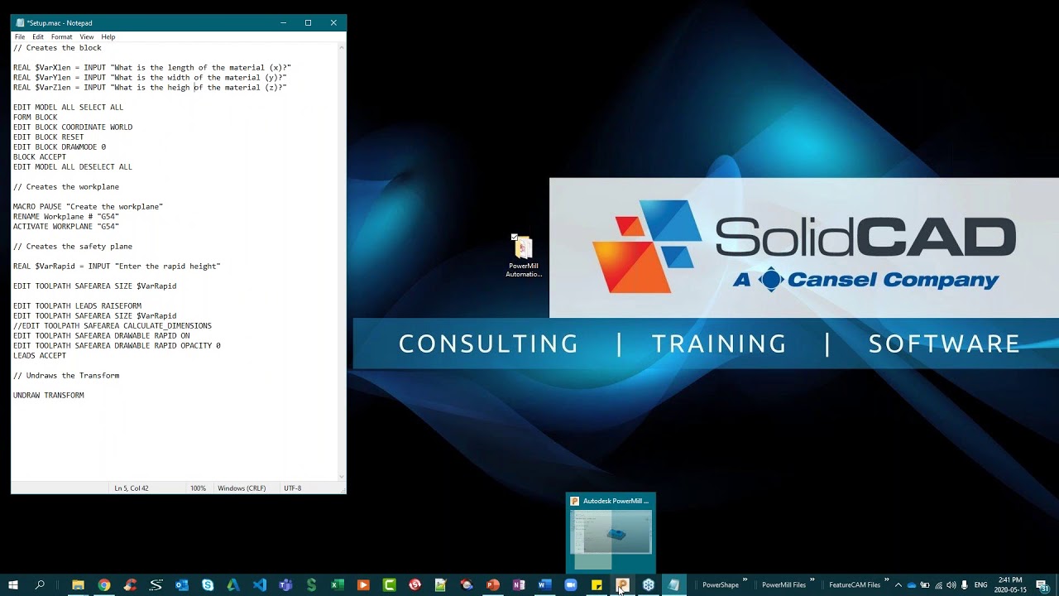This screenshot has height=596, width=1059.
Task: Open Word from the taskbar
Action: [x=544, y=584]
